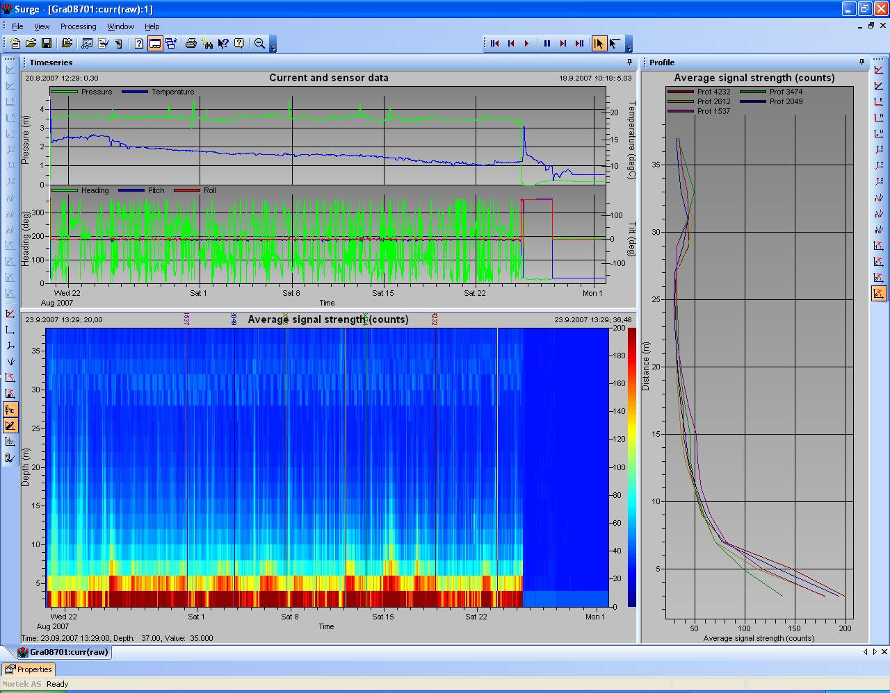Image resolution: width=890 pixels, height=693 pixels.
Task: Click the Timeseries panel pin dropdown
Action: tap(628, 62)
